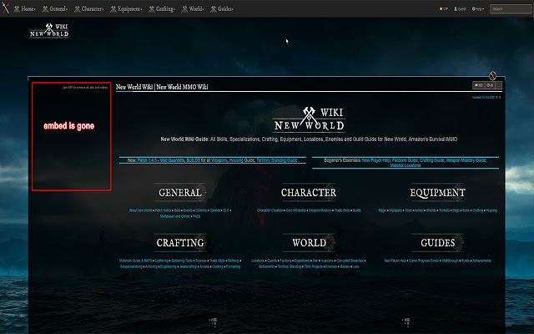Click the large New World Wiki center logo
534x334 pixels.
pos(310,119)
